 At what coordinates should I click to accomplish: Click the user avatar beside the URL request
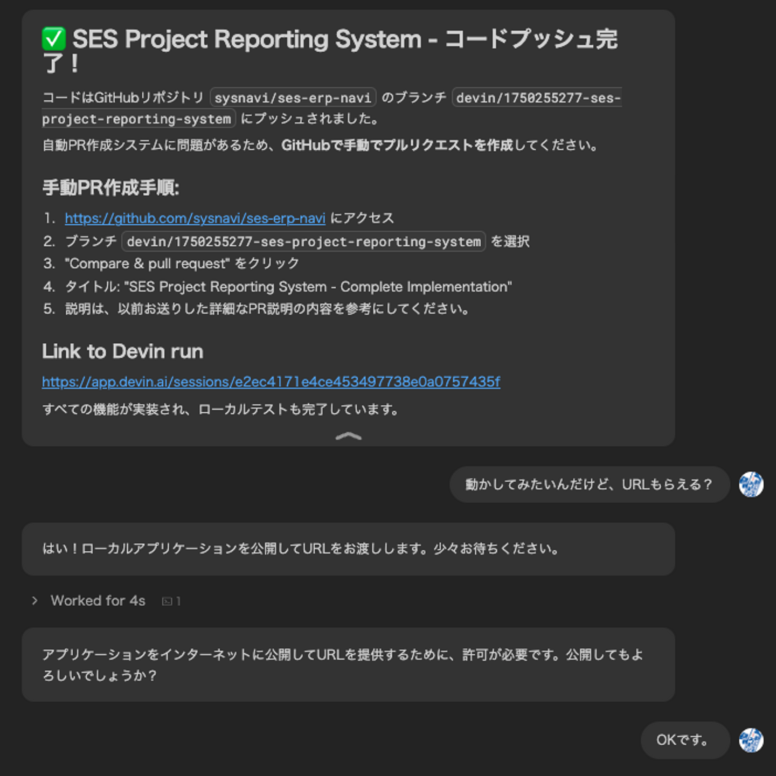point(751,484)
